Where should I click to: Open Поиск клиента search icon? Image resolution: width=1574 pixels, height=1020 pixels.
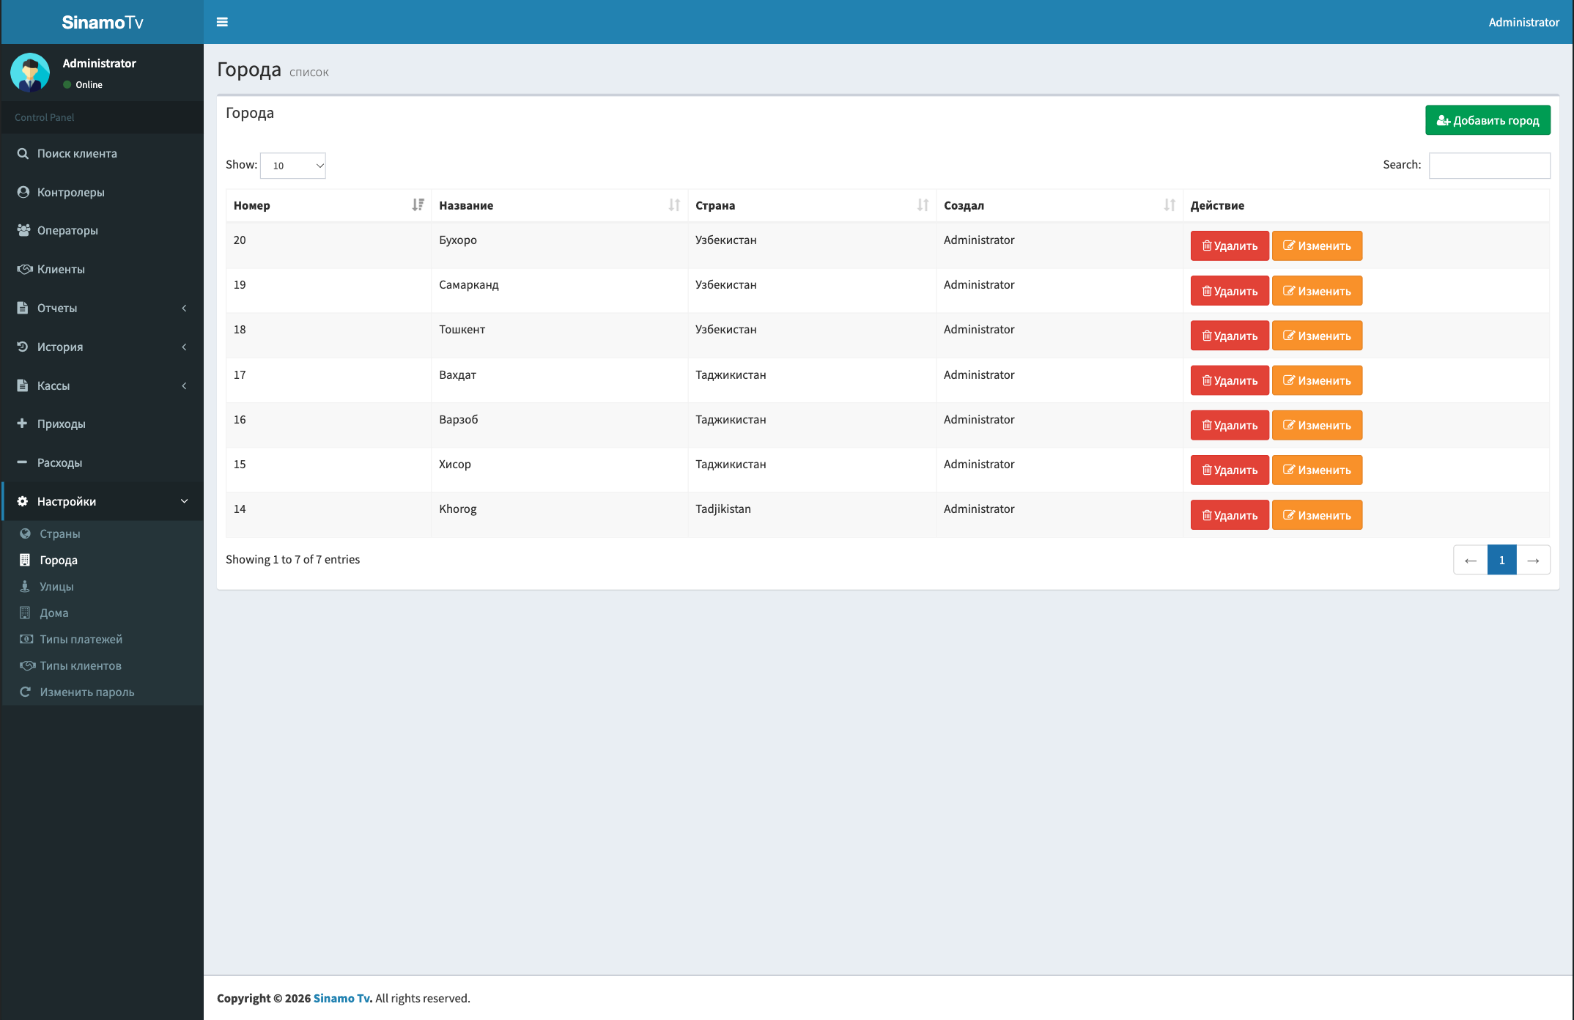pyautogui.click(x=23, y=153)
